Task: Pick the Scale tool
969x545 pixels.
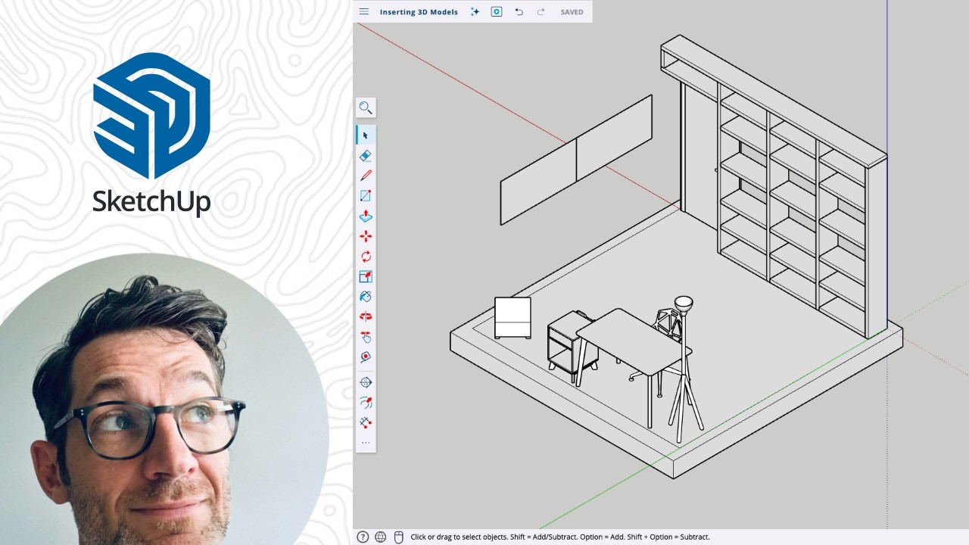Action: point(366,276)
